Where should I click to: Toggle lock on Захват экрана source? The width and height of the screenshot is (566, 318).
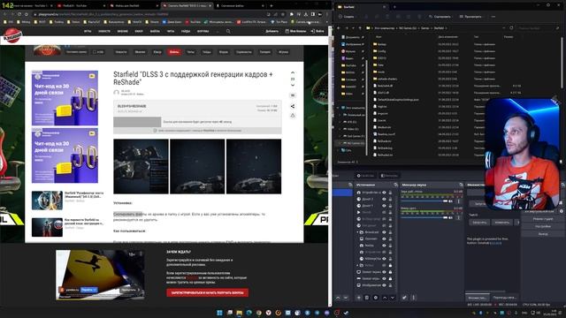pos(390,272)
